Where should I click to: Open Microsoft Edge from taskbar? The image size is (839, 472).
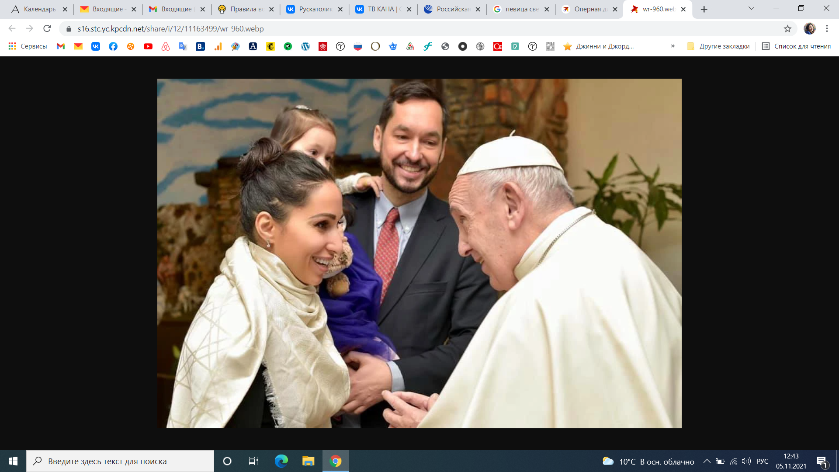[x=281, y=461]
